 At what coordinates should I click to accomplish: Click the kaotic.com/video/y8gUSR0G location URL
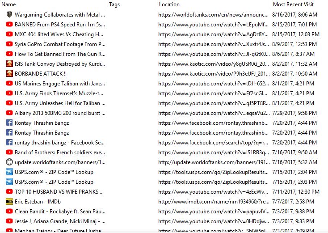point(214,64)
